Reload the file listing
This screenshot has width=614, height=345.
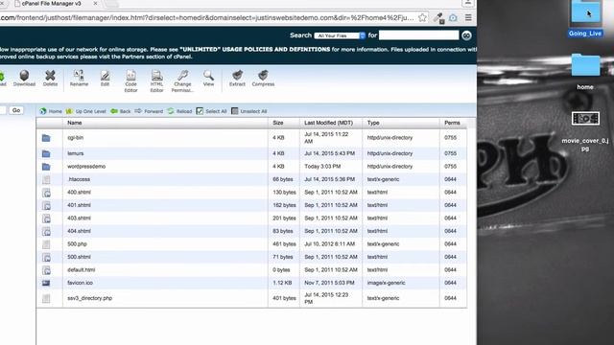click(179, 111)
